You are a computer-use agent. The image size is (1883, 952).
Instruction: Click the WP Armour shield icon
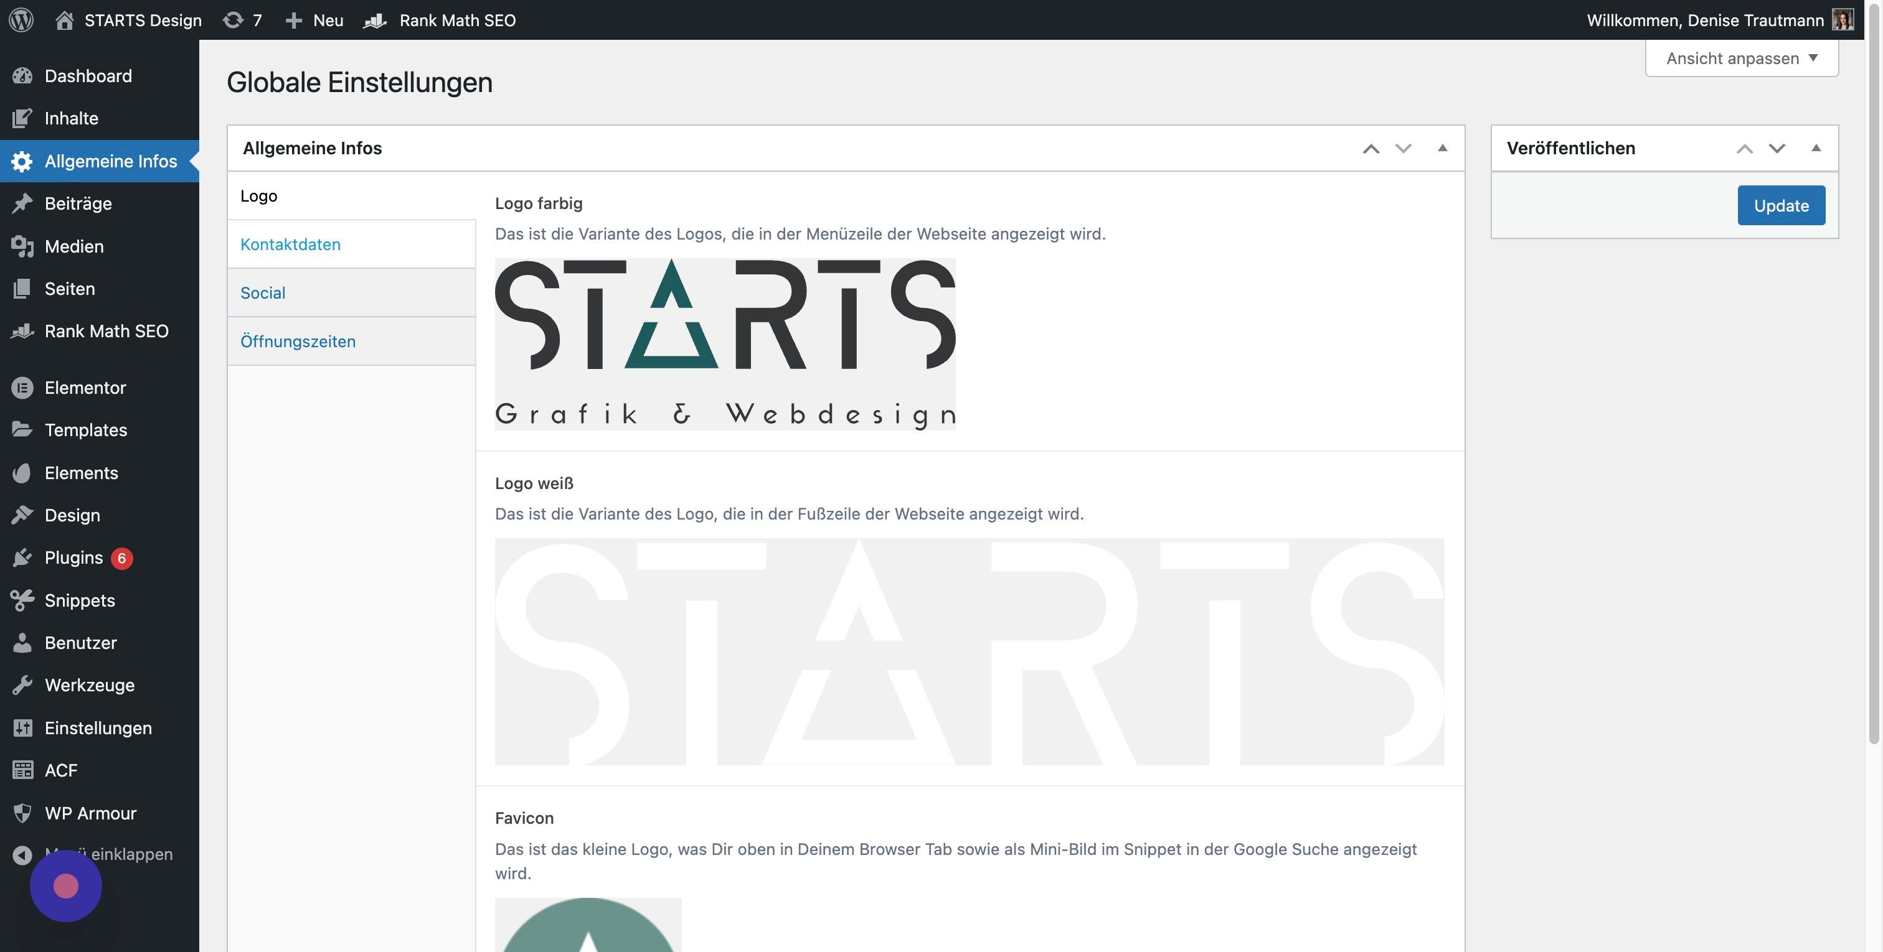pos(22,813)
